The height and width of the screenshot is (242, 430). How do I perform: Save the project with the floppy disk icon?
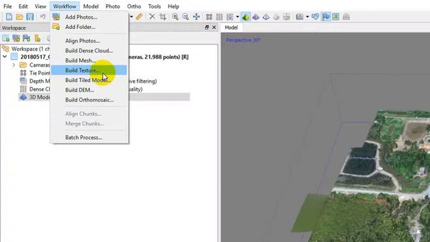[30, 17]
